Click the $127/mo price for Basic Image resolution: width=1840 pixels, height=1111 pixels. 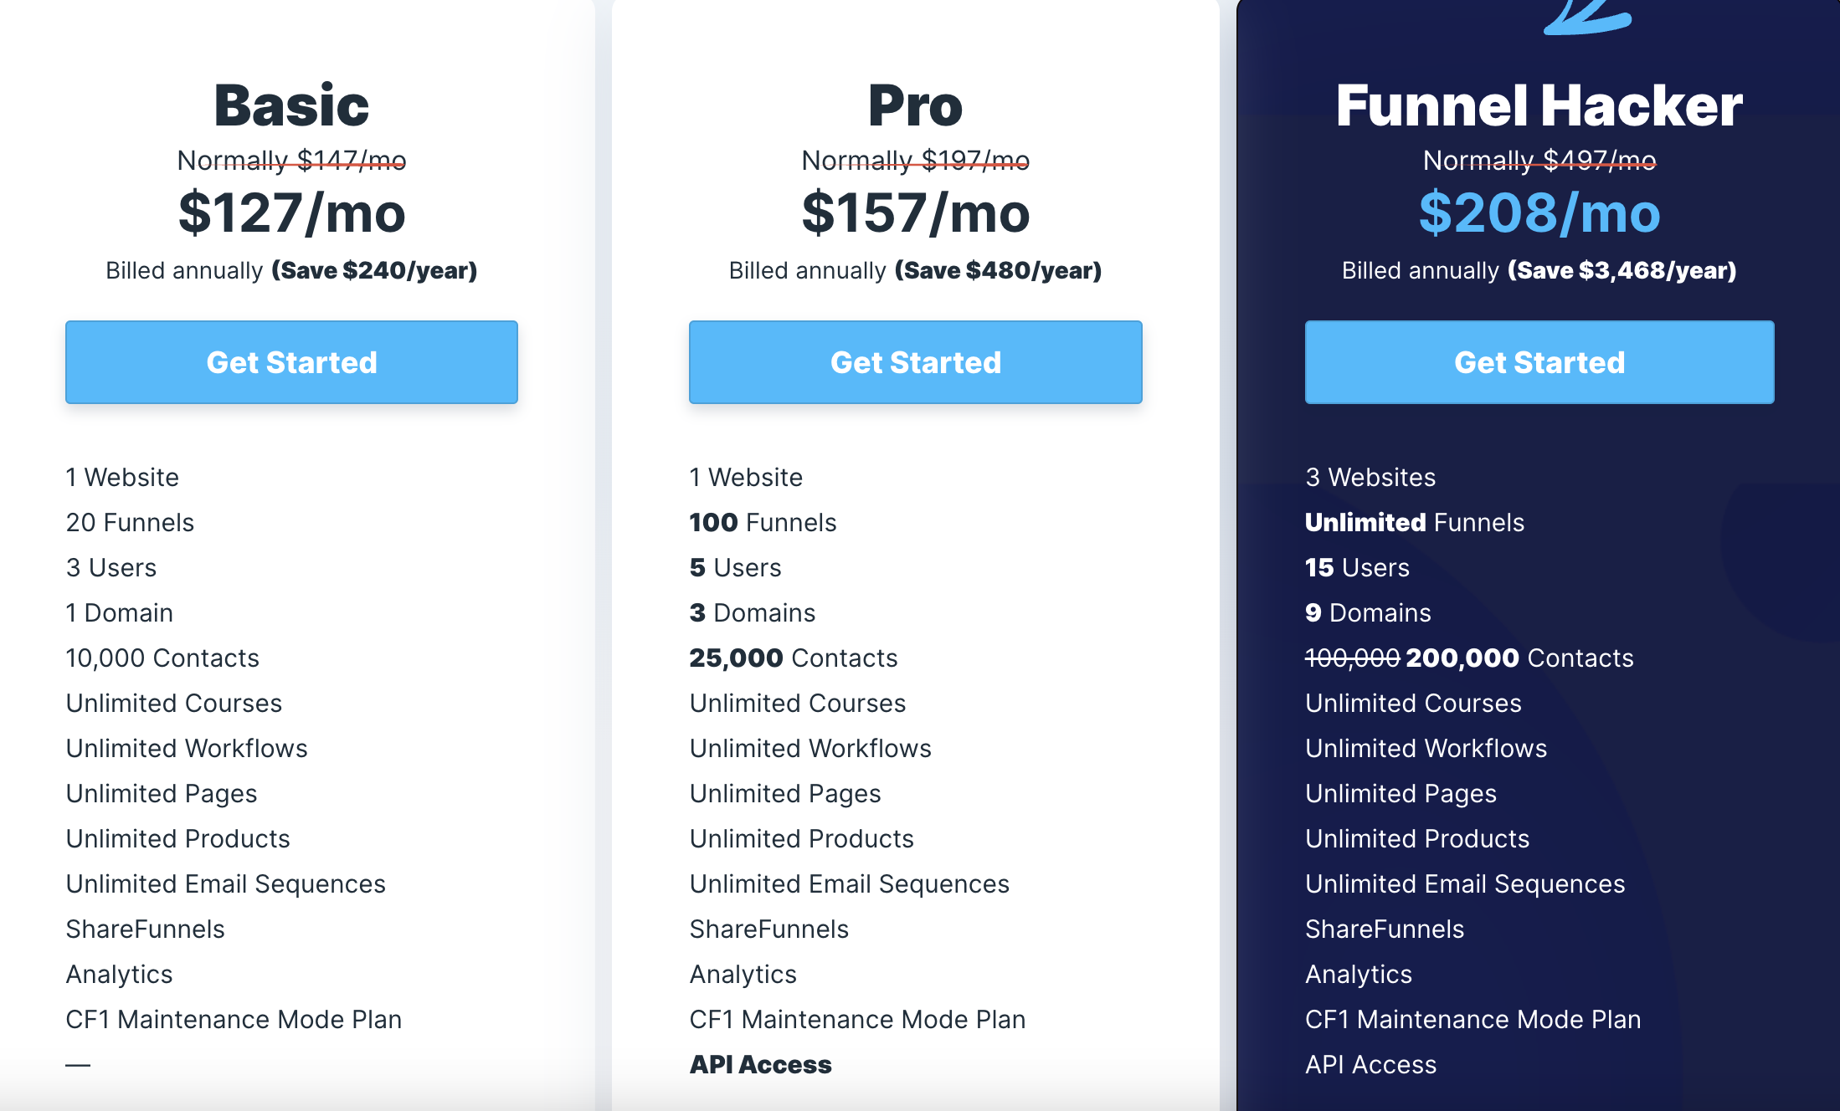[290, 213]
